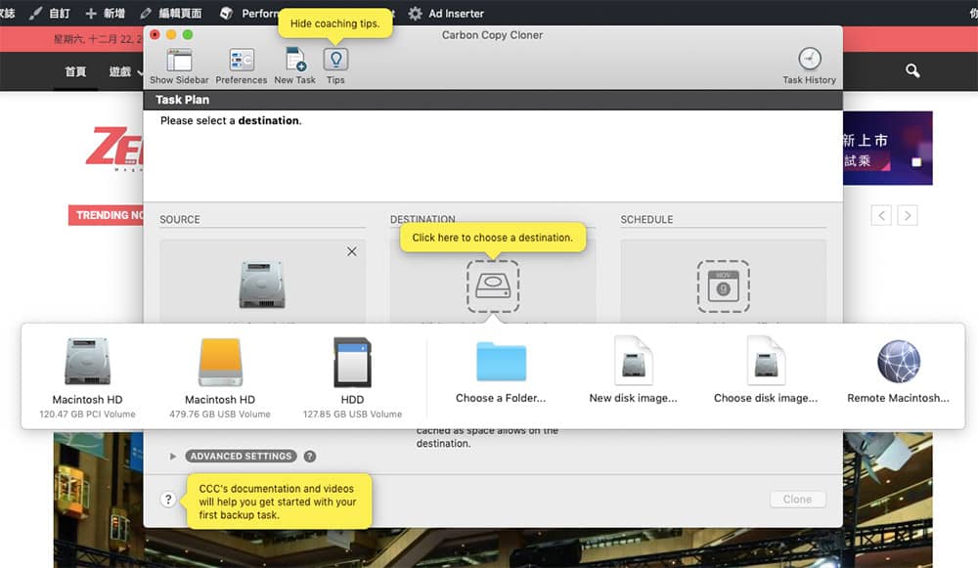Select Macintosh HD 479.76 GB USB Volume

click(x=220, y=377)
